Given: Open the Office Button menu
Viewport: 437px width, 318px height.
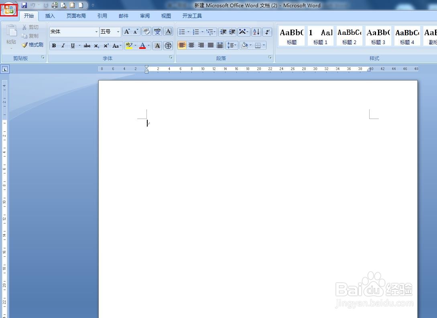Looking at the screenshot, I should tap(9, 10).
